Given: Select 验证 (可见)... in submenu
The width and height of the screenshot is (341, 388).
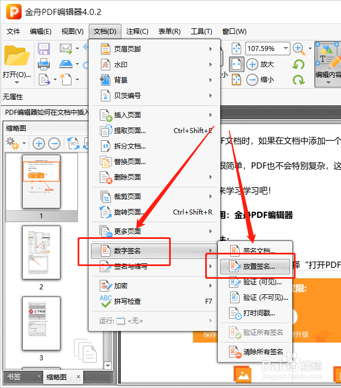Looking at the screenshot, I should (255, 282).
